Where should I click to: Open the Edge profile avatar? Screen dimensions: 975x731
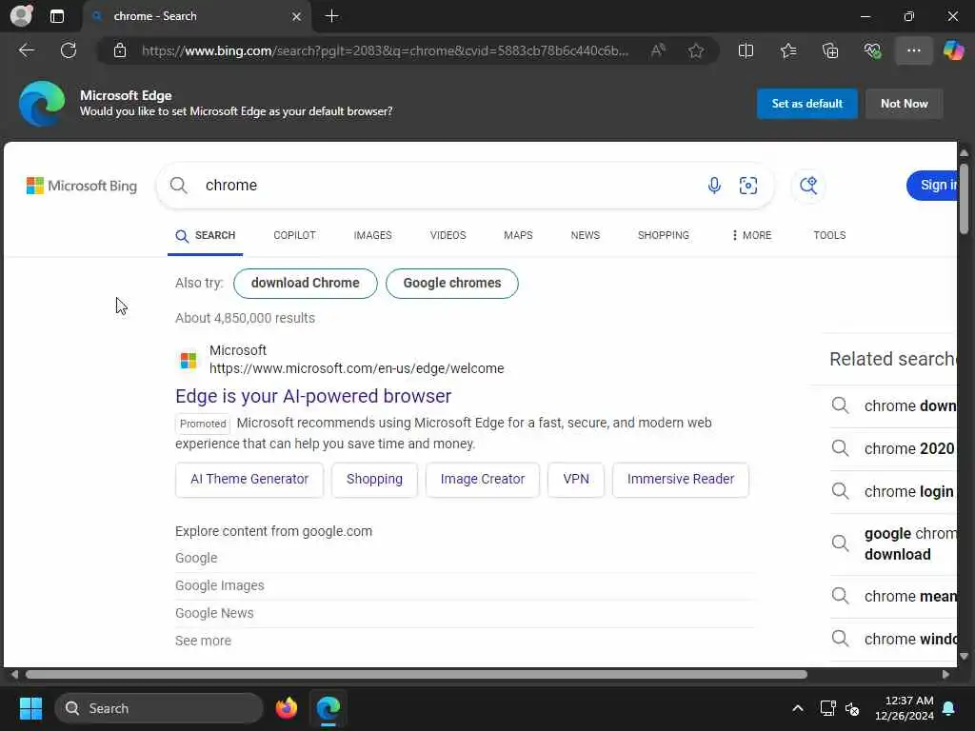21,15
